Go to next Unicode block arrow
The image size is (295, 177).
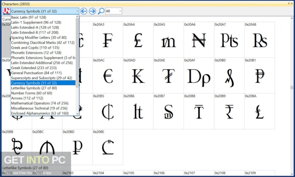point(92,11)
